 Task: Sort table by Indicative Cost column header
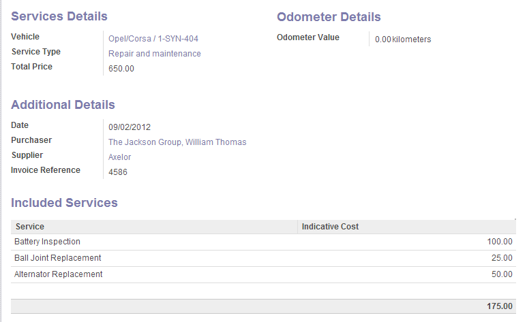click(x=330, y=227)
